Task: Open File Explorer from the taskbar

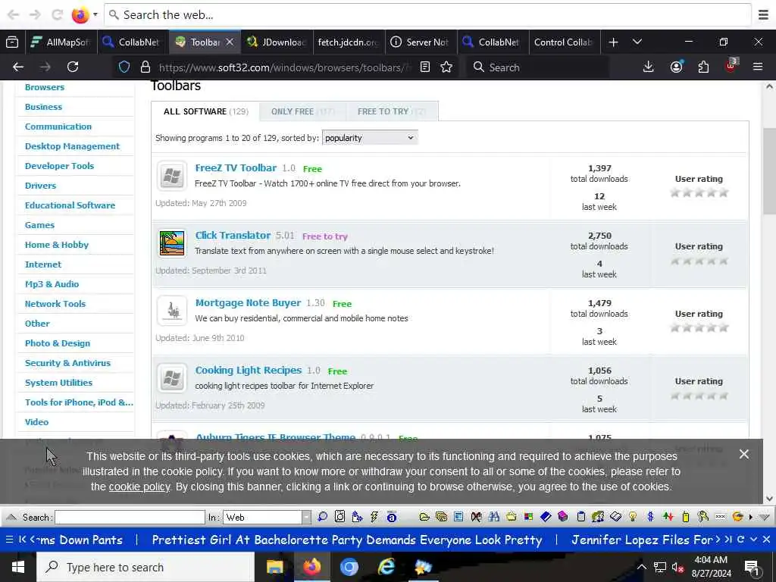Action: (x=274, y=567)
